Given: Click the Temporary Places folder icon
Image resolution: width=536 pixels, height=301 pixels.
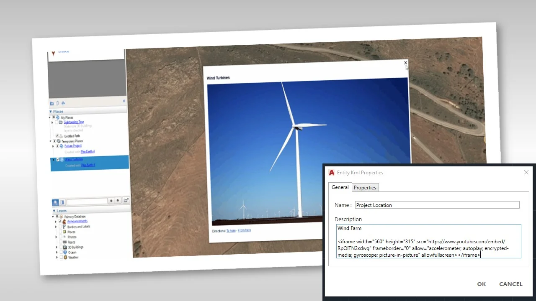Looking at the screenshot, I should (59, 141).
